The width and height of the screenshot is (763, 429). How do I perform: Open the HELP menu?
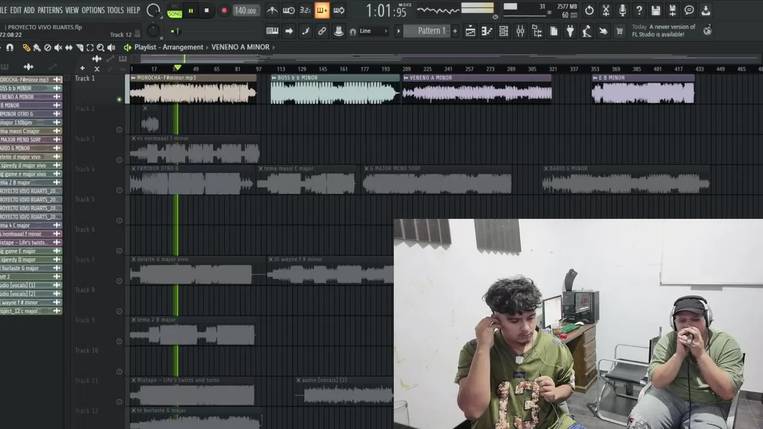coord(134,10)
